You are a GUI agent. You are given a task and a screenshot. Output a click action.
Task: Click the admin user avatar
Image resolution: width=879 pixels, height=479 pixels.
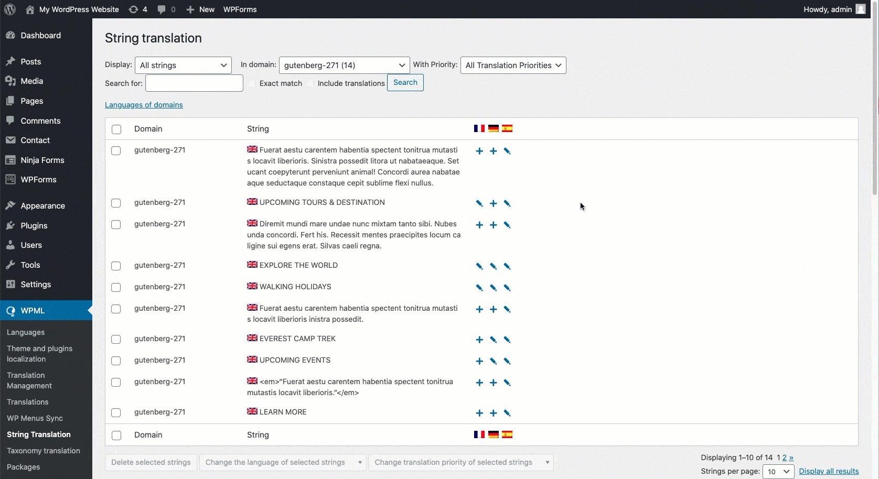click(x=861, y=9)
